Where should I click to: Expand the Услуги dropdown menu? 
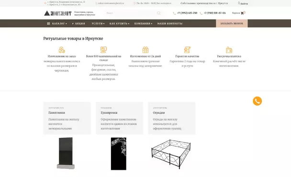click(98, 23)
